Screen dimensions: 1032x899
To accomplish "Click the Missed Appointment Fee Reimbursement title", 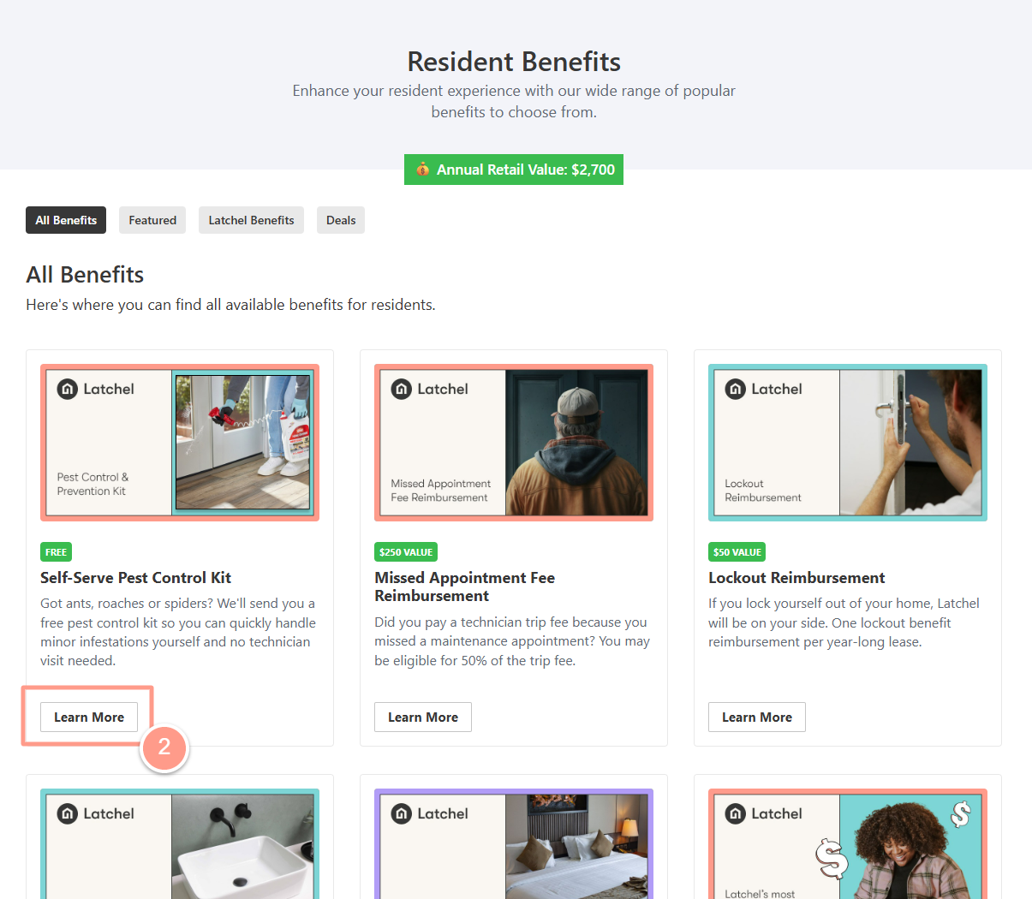I will [x=464, y=586].
